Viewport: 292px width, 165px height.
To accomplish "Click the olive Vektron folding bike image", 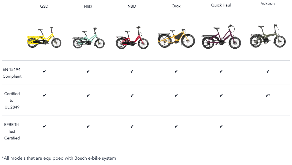I will [x=268, y=36].
